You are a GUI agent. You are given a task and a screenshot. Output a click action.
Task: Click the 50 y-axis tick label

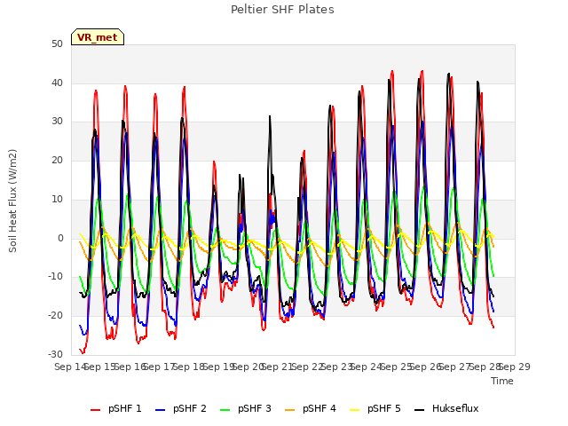pos(57,44)
